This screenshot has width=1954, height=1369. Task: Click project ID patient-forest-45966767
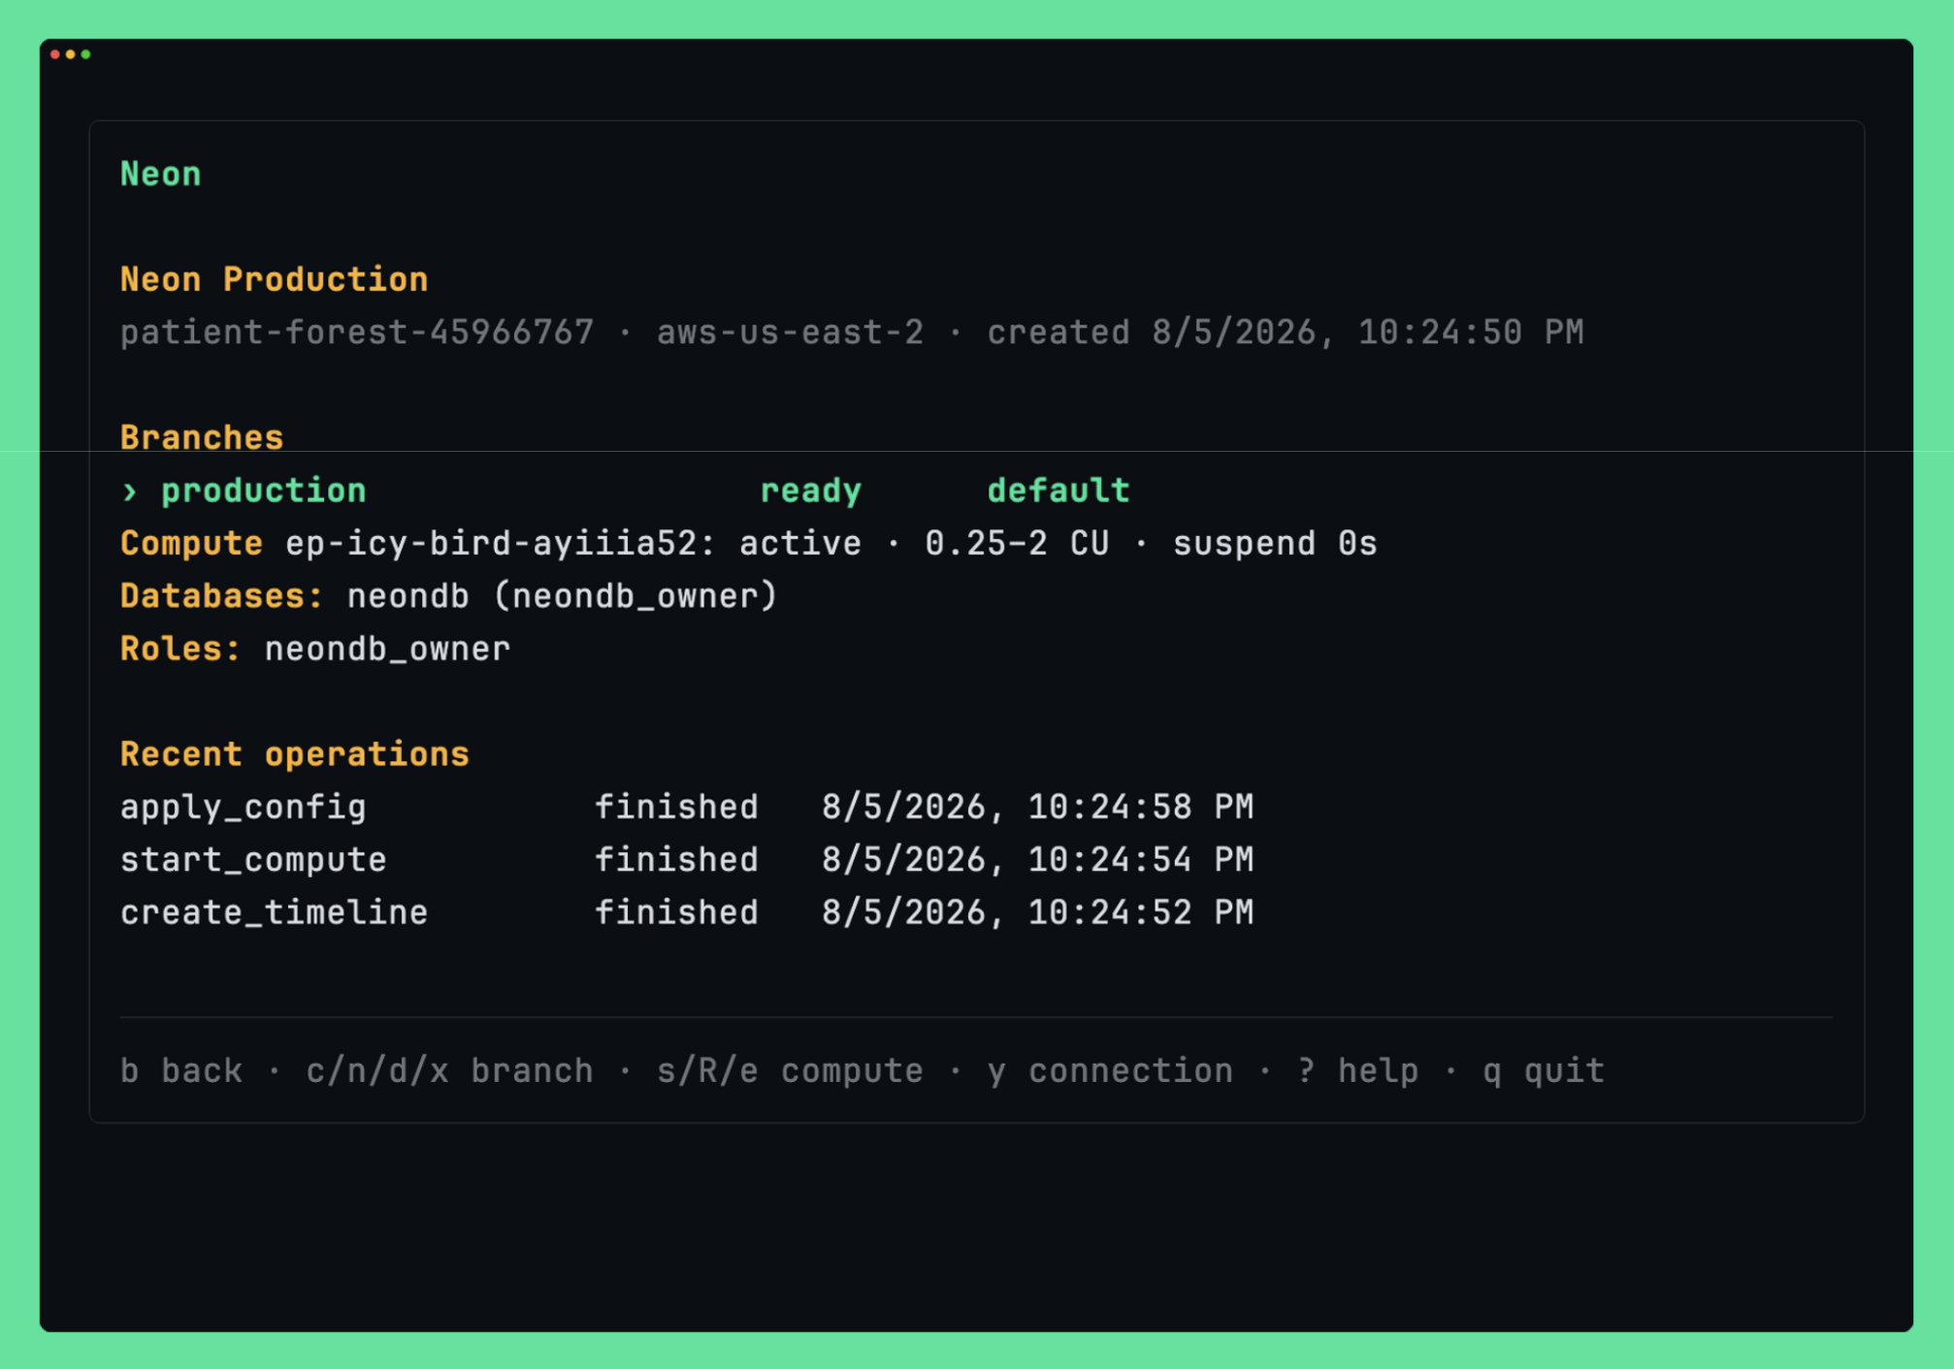tap(357, 333)
